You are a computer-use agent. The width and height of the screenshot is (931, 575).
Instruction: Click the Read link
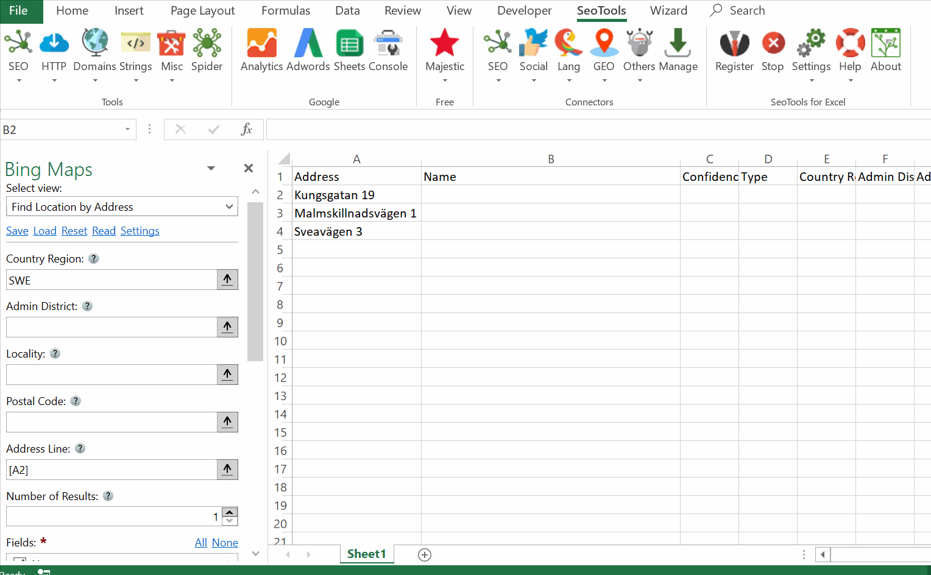[104, 231]
